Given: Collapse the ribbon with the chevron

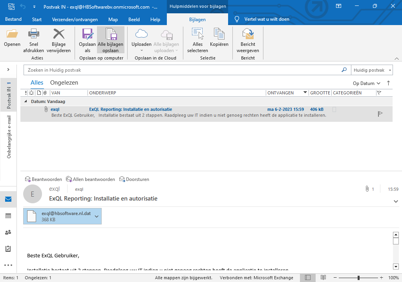Looking at the screenshot, I should [x=397, y=59].
